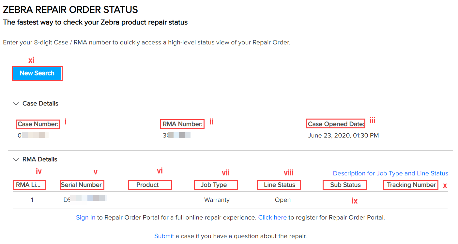Select the Open line status value

282,200
